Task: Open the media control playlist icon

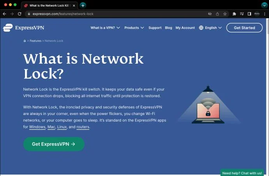Action: (242, 14)
